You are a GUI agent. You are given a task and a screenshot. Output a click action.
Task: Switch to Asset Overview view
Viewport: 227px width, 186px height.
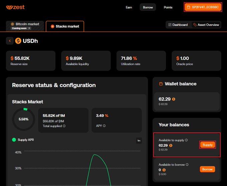coord(206,25)
